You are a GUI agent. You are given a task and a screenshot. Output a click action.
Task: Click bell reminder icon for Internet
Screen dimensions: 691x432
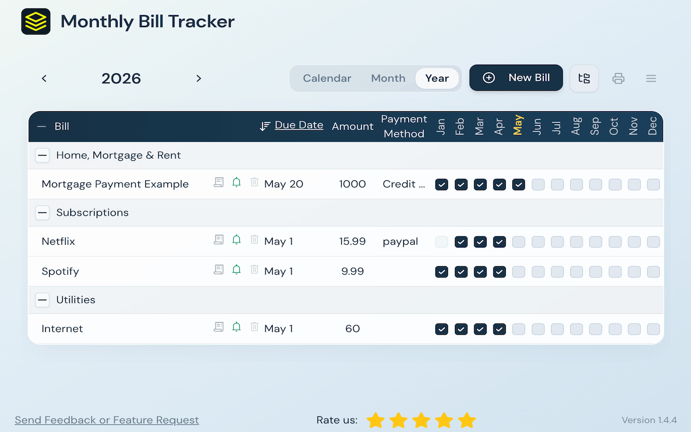pos(236,327)
